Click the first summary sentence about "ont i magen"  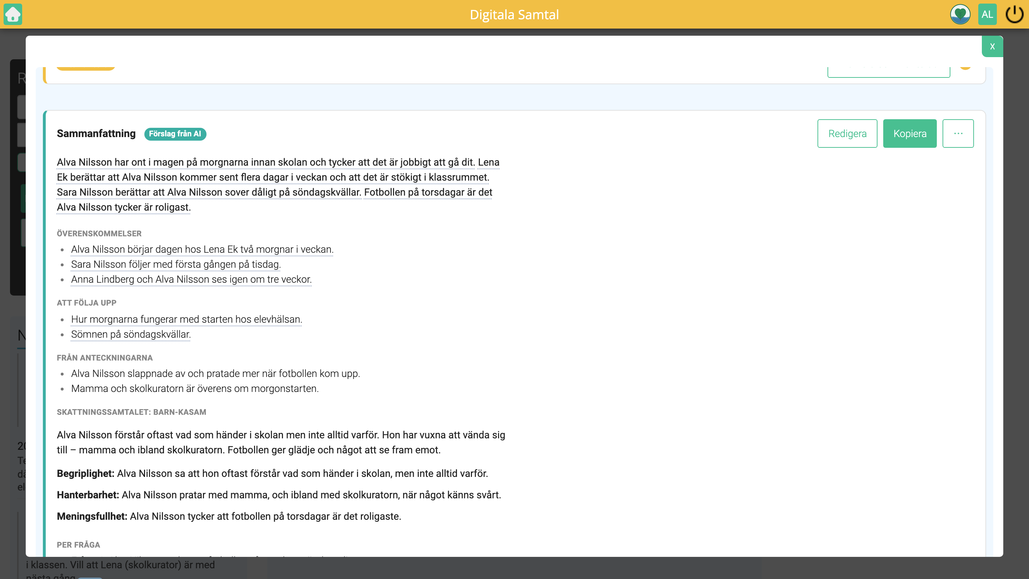(x=265, y=162)
